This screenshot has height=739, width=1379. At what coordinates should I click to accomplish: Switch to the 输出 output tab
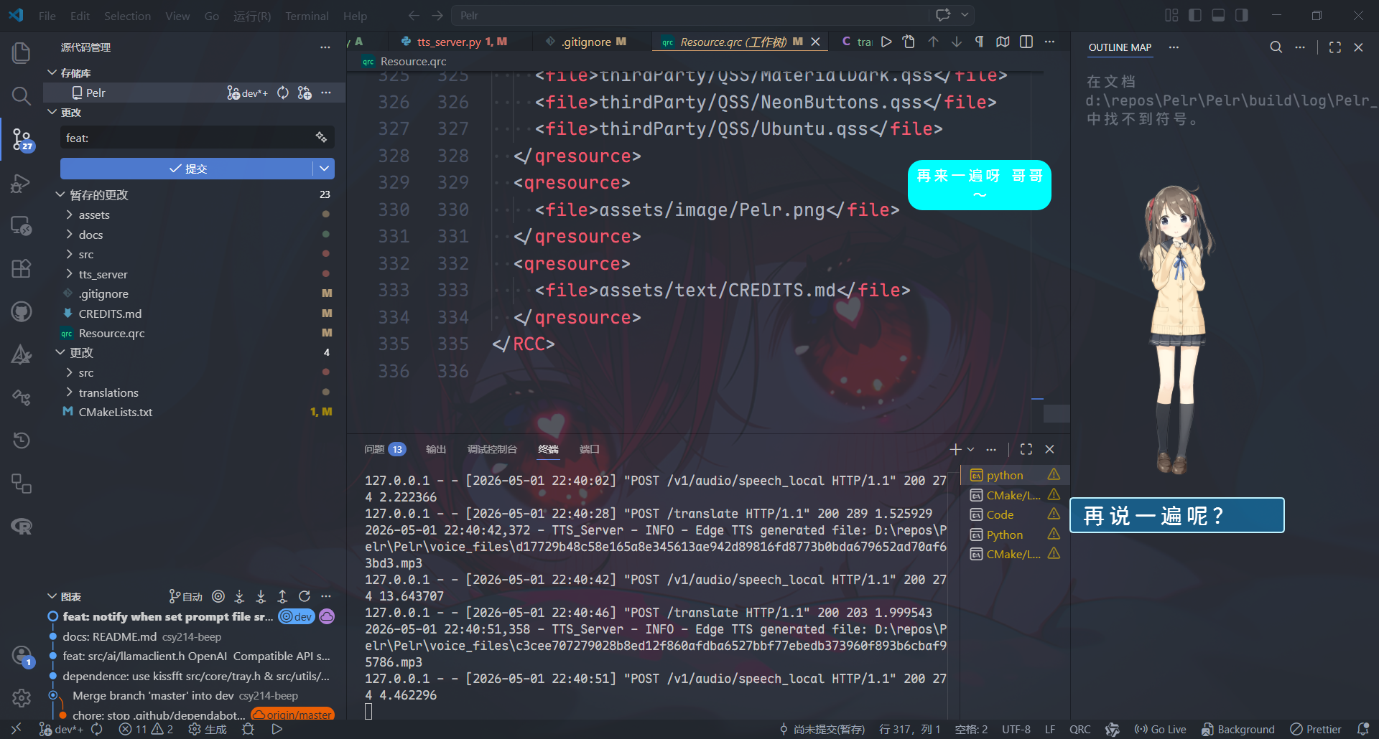(436, 449)
